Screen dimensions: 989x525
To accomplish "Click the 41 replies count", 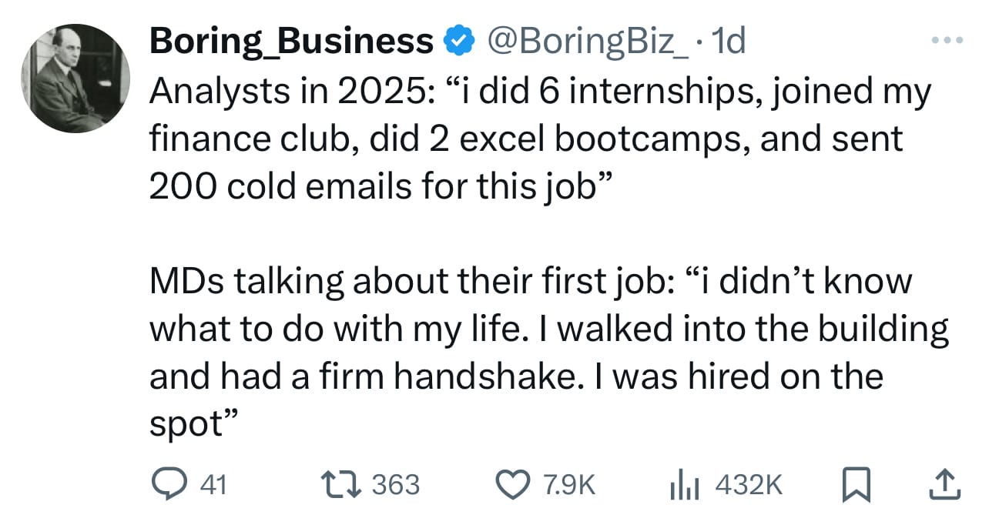I will pos(213,485).
